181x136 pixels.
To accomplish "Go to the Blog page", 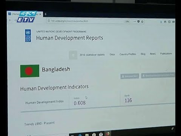I will 143,54.
